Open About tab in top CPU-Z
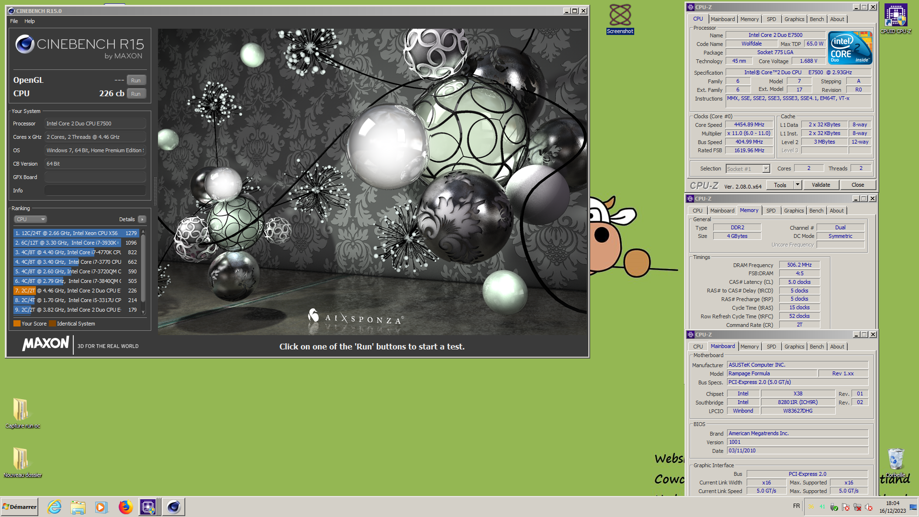Viewport: 919px width, 517px height. click(x=837, y=19)
